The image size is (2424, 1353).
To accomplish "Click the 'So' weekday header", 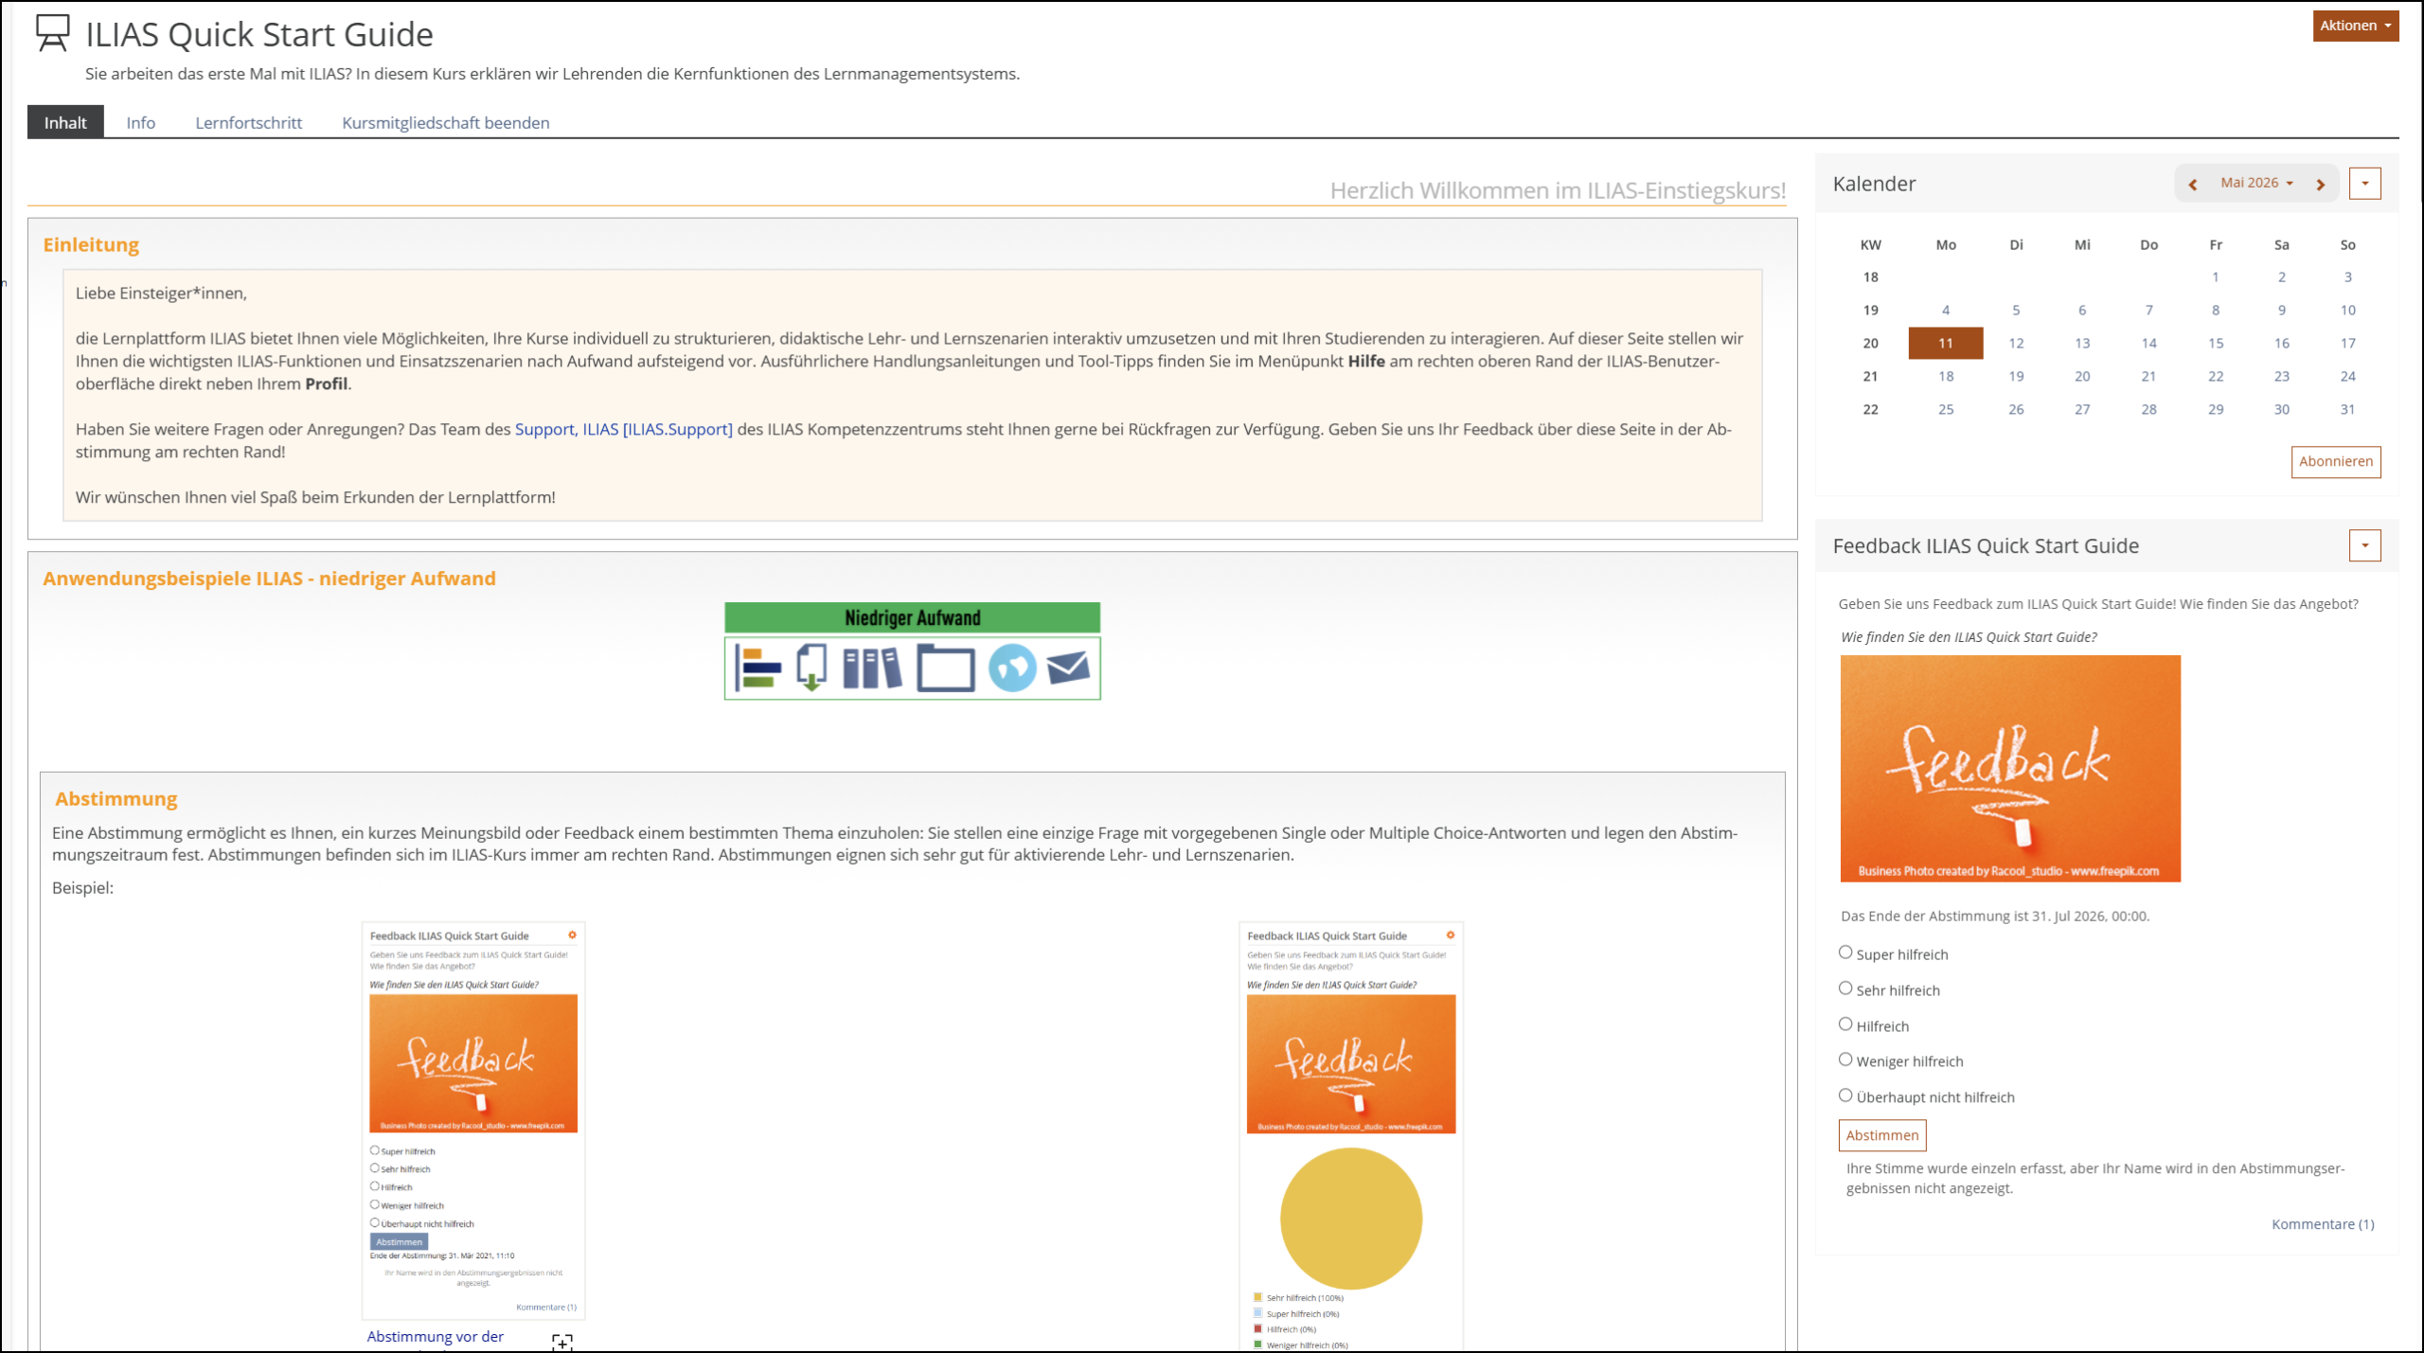I will click(x=2348, y=244).
